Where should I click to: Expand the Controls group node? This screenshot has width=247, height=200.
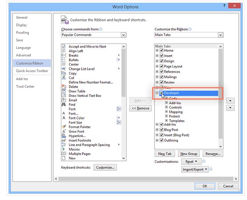167,107
